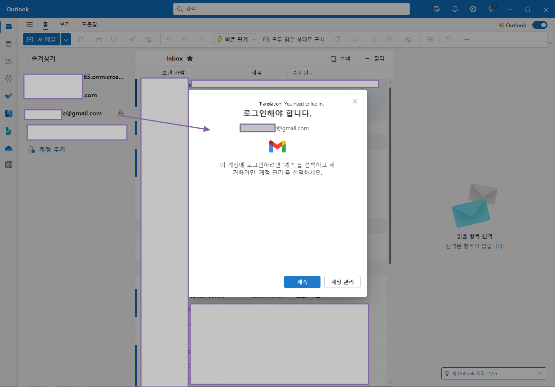
Task: Open the Mail module in left rail
Action: tap(9, 27)
